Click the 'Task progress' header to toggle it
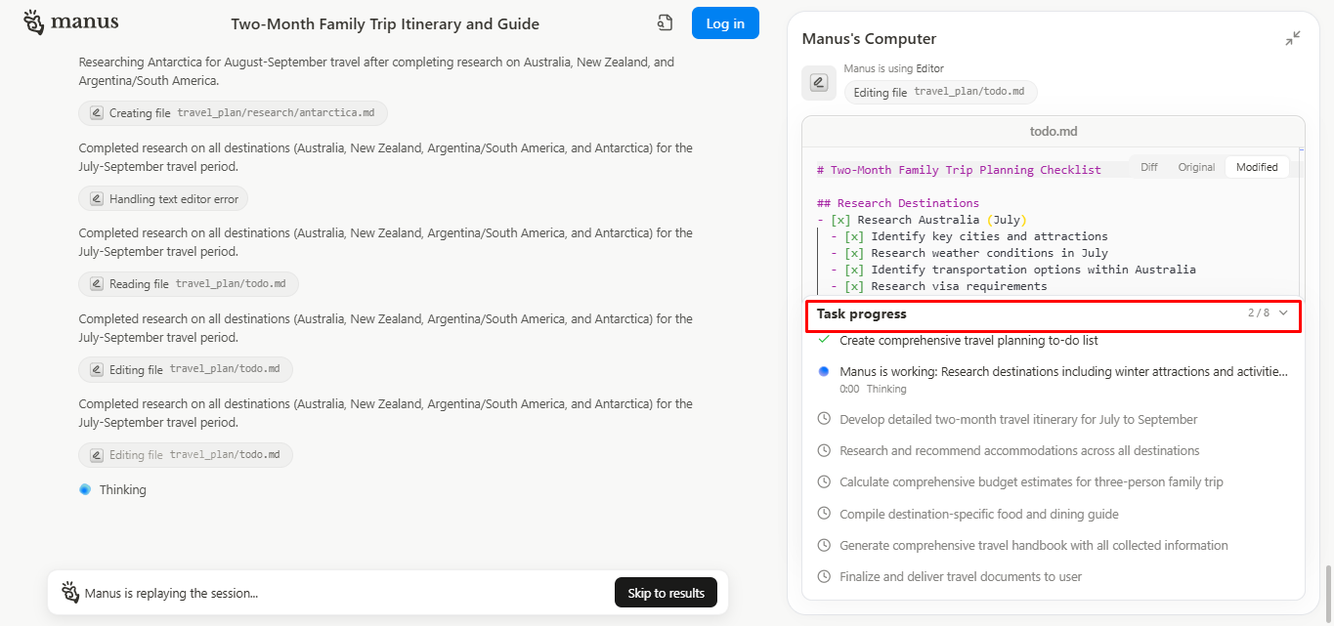 tap(862, 314)
